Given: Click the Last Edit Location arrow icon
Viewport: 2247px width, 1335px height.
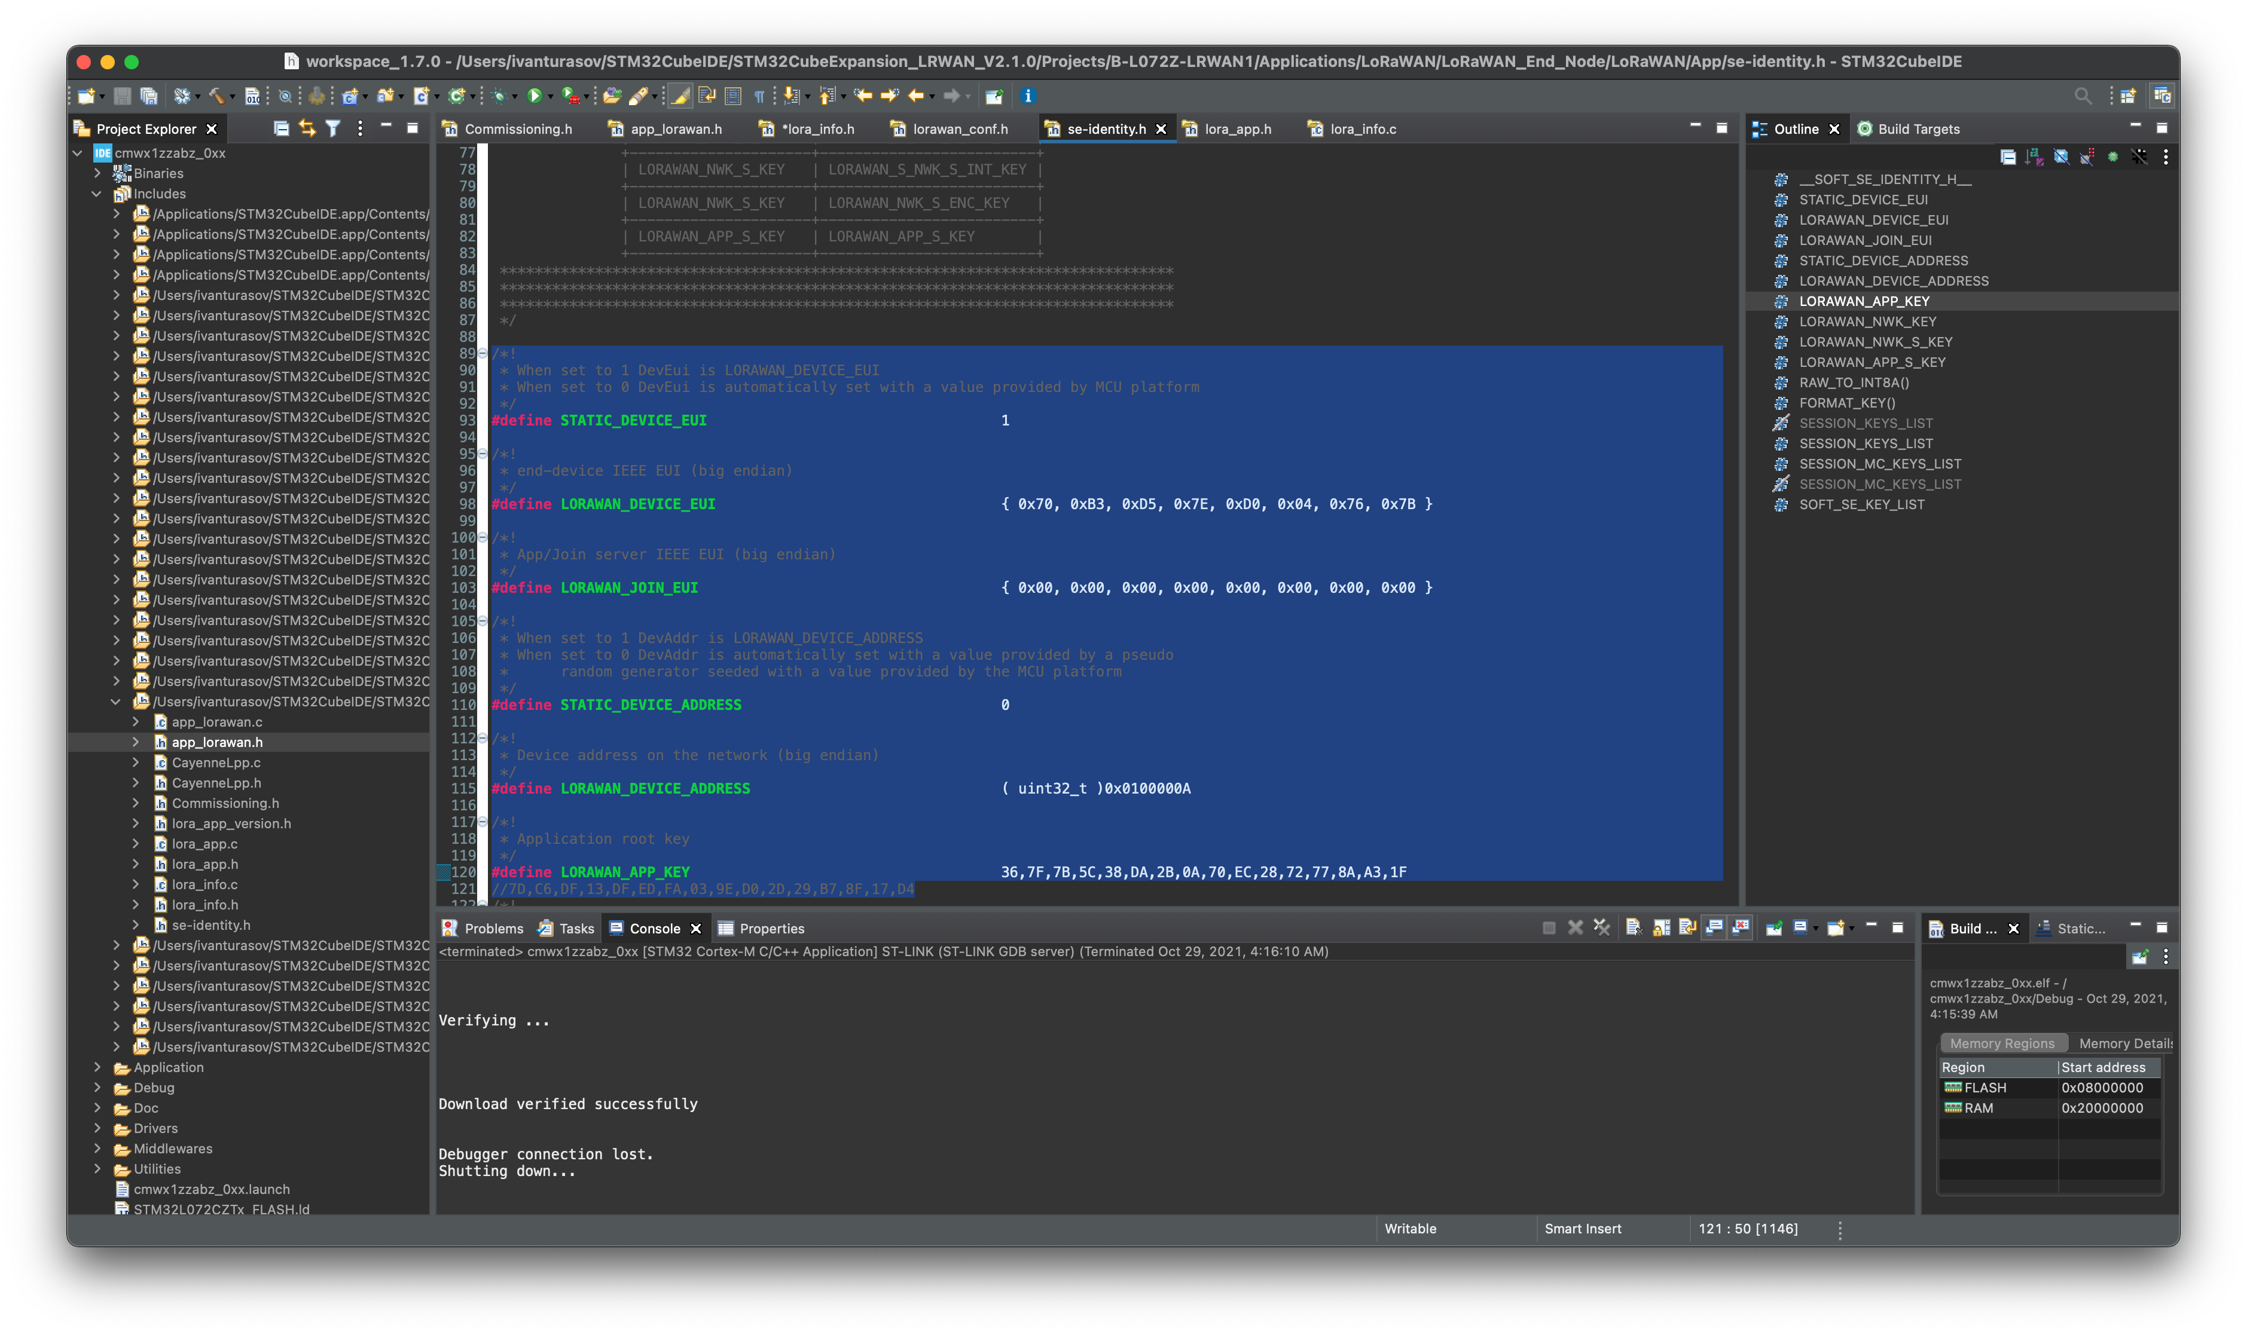Looking at the screenshot, I should click(863, 96).
